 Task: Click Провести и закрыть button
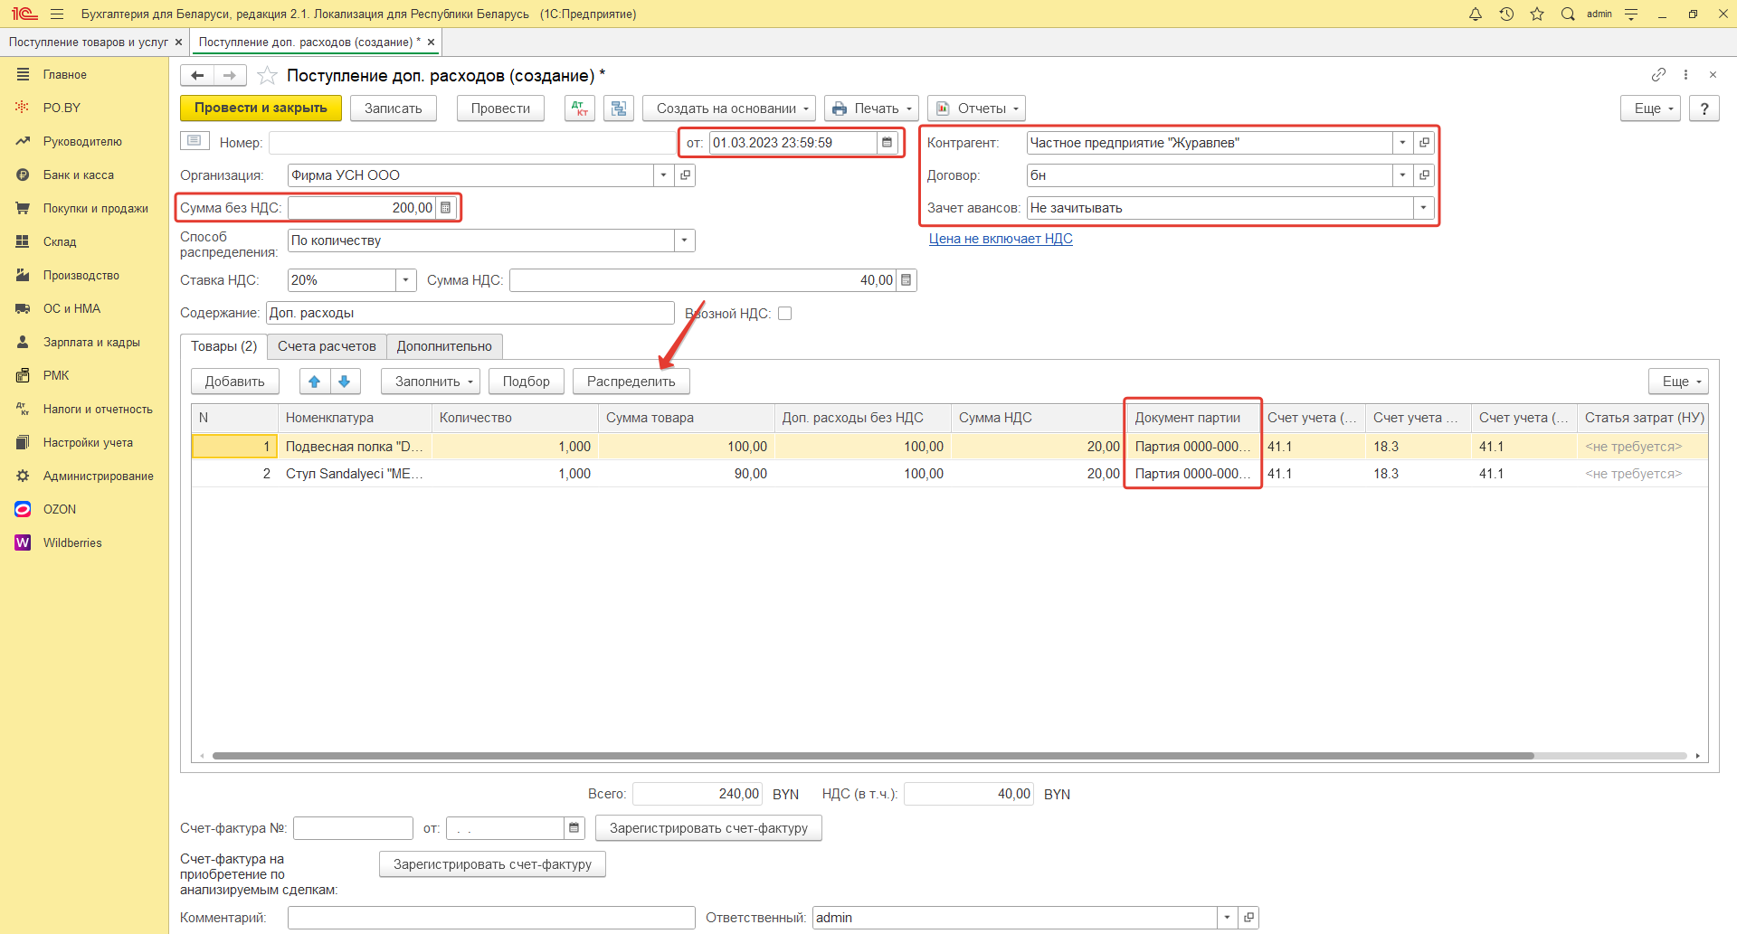coord(261,108)
